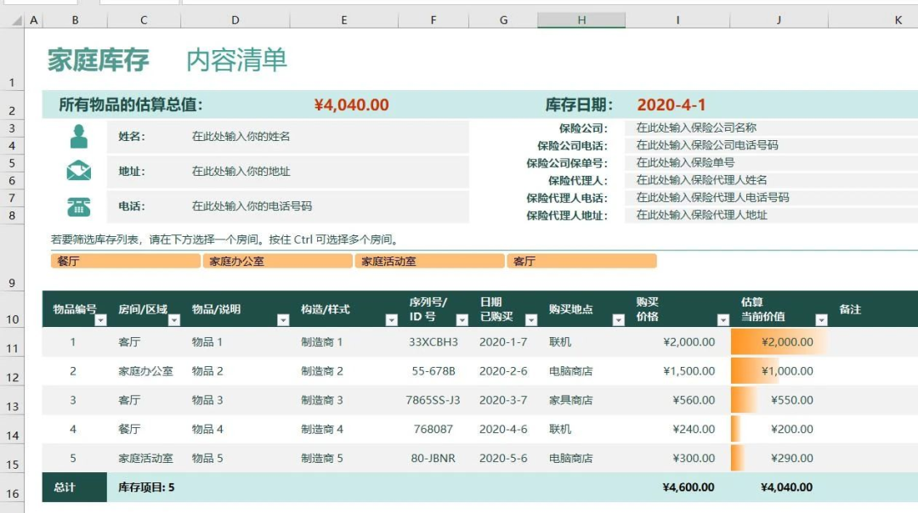The height and width of the screenshot is (513, 918).
Task: Click the field 在此处输入保险代理人姓名
Action: pyautogui.click(x=772, y=180)
